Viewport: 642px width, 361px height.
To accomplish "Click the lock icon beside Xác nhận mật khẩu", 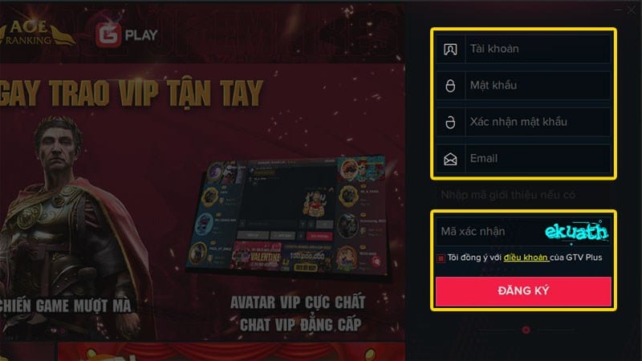I will point(450,122).
